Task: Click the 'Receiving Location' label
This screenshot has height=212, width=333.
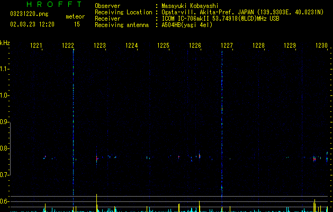Action: pyautogui.click(x=123, y=12)
